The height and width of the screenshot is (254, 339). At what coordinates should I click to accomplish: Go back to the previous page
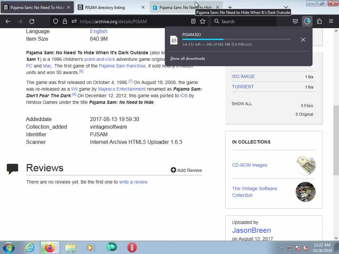(8, 21)
